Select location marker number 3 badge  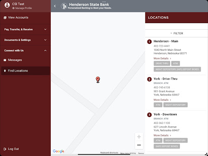pyautogui.click(x=149, y=115)
